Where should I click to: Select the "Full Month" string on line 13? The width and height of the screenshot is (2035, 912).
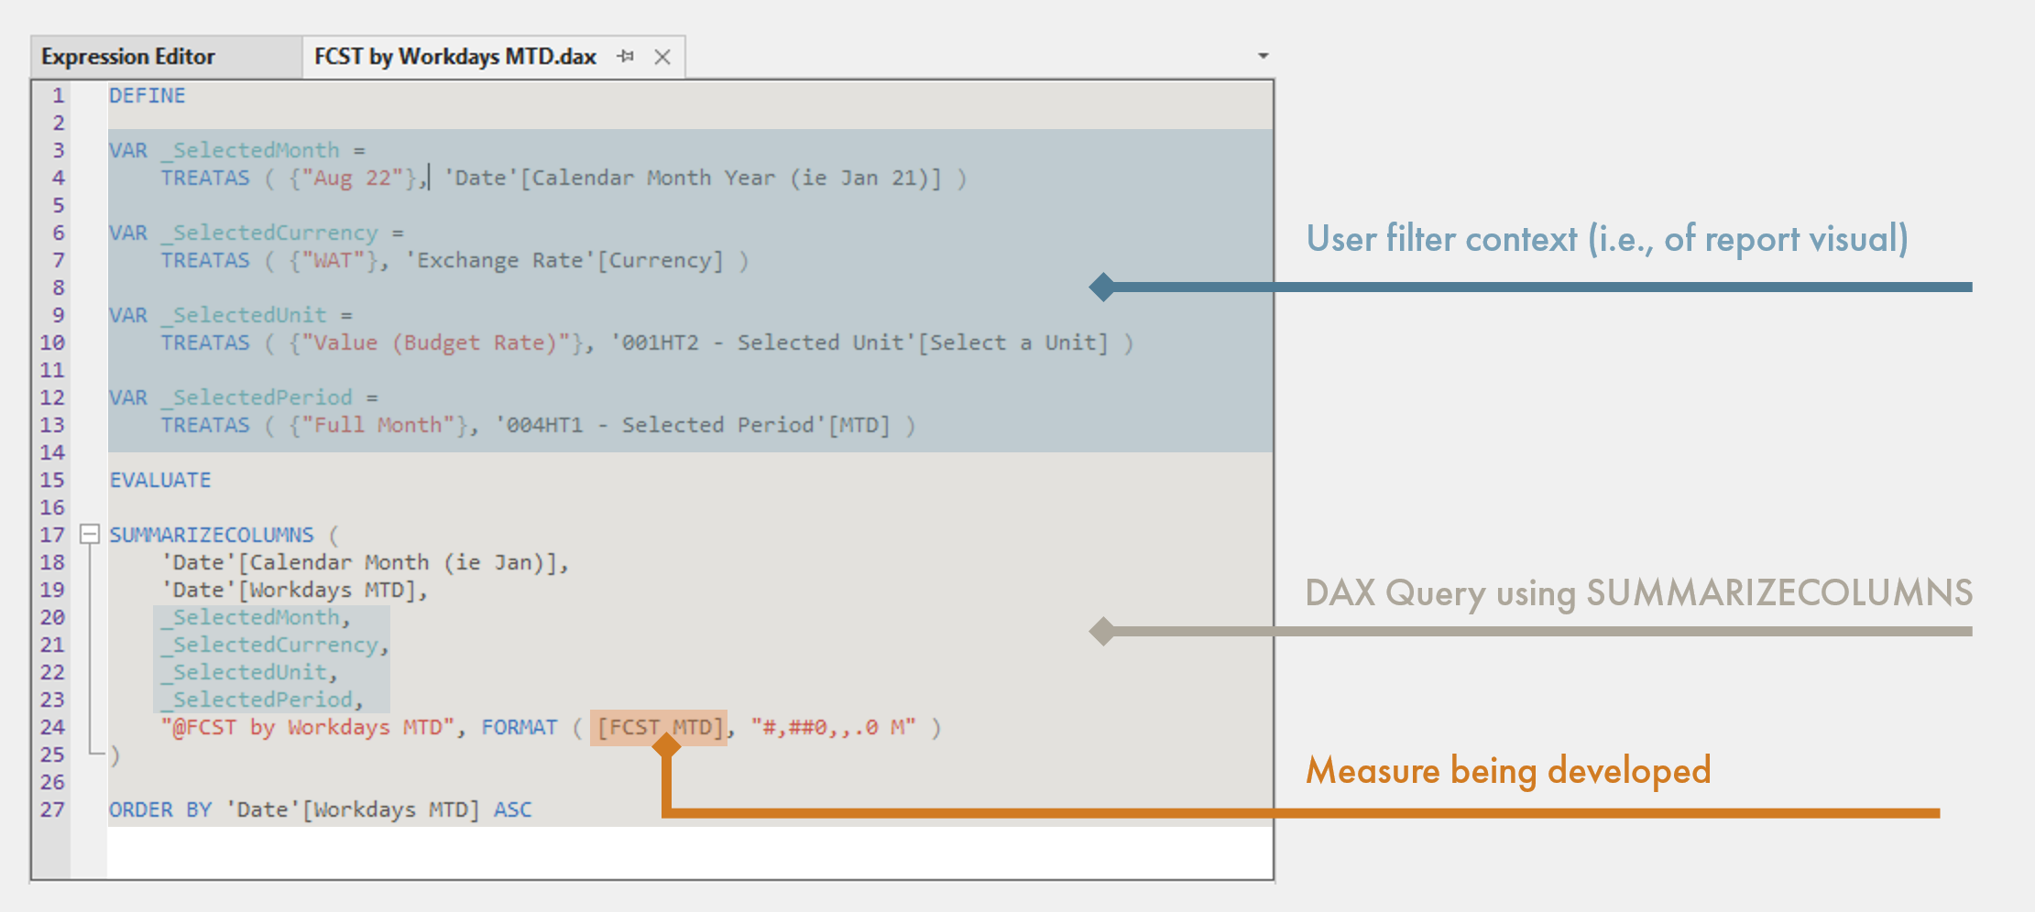coord(377,424)
